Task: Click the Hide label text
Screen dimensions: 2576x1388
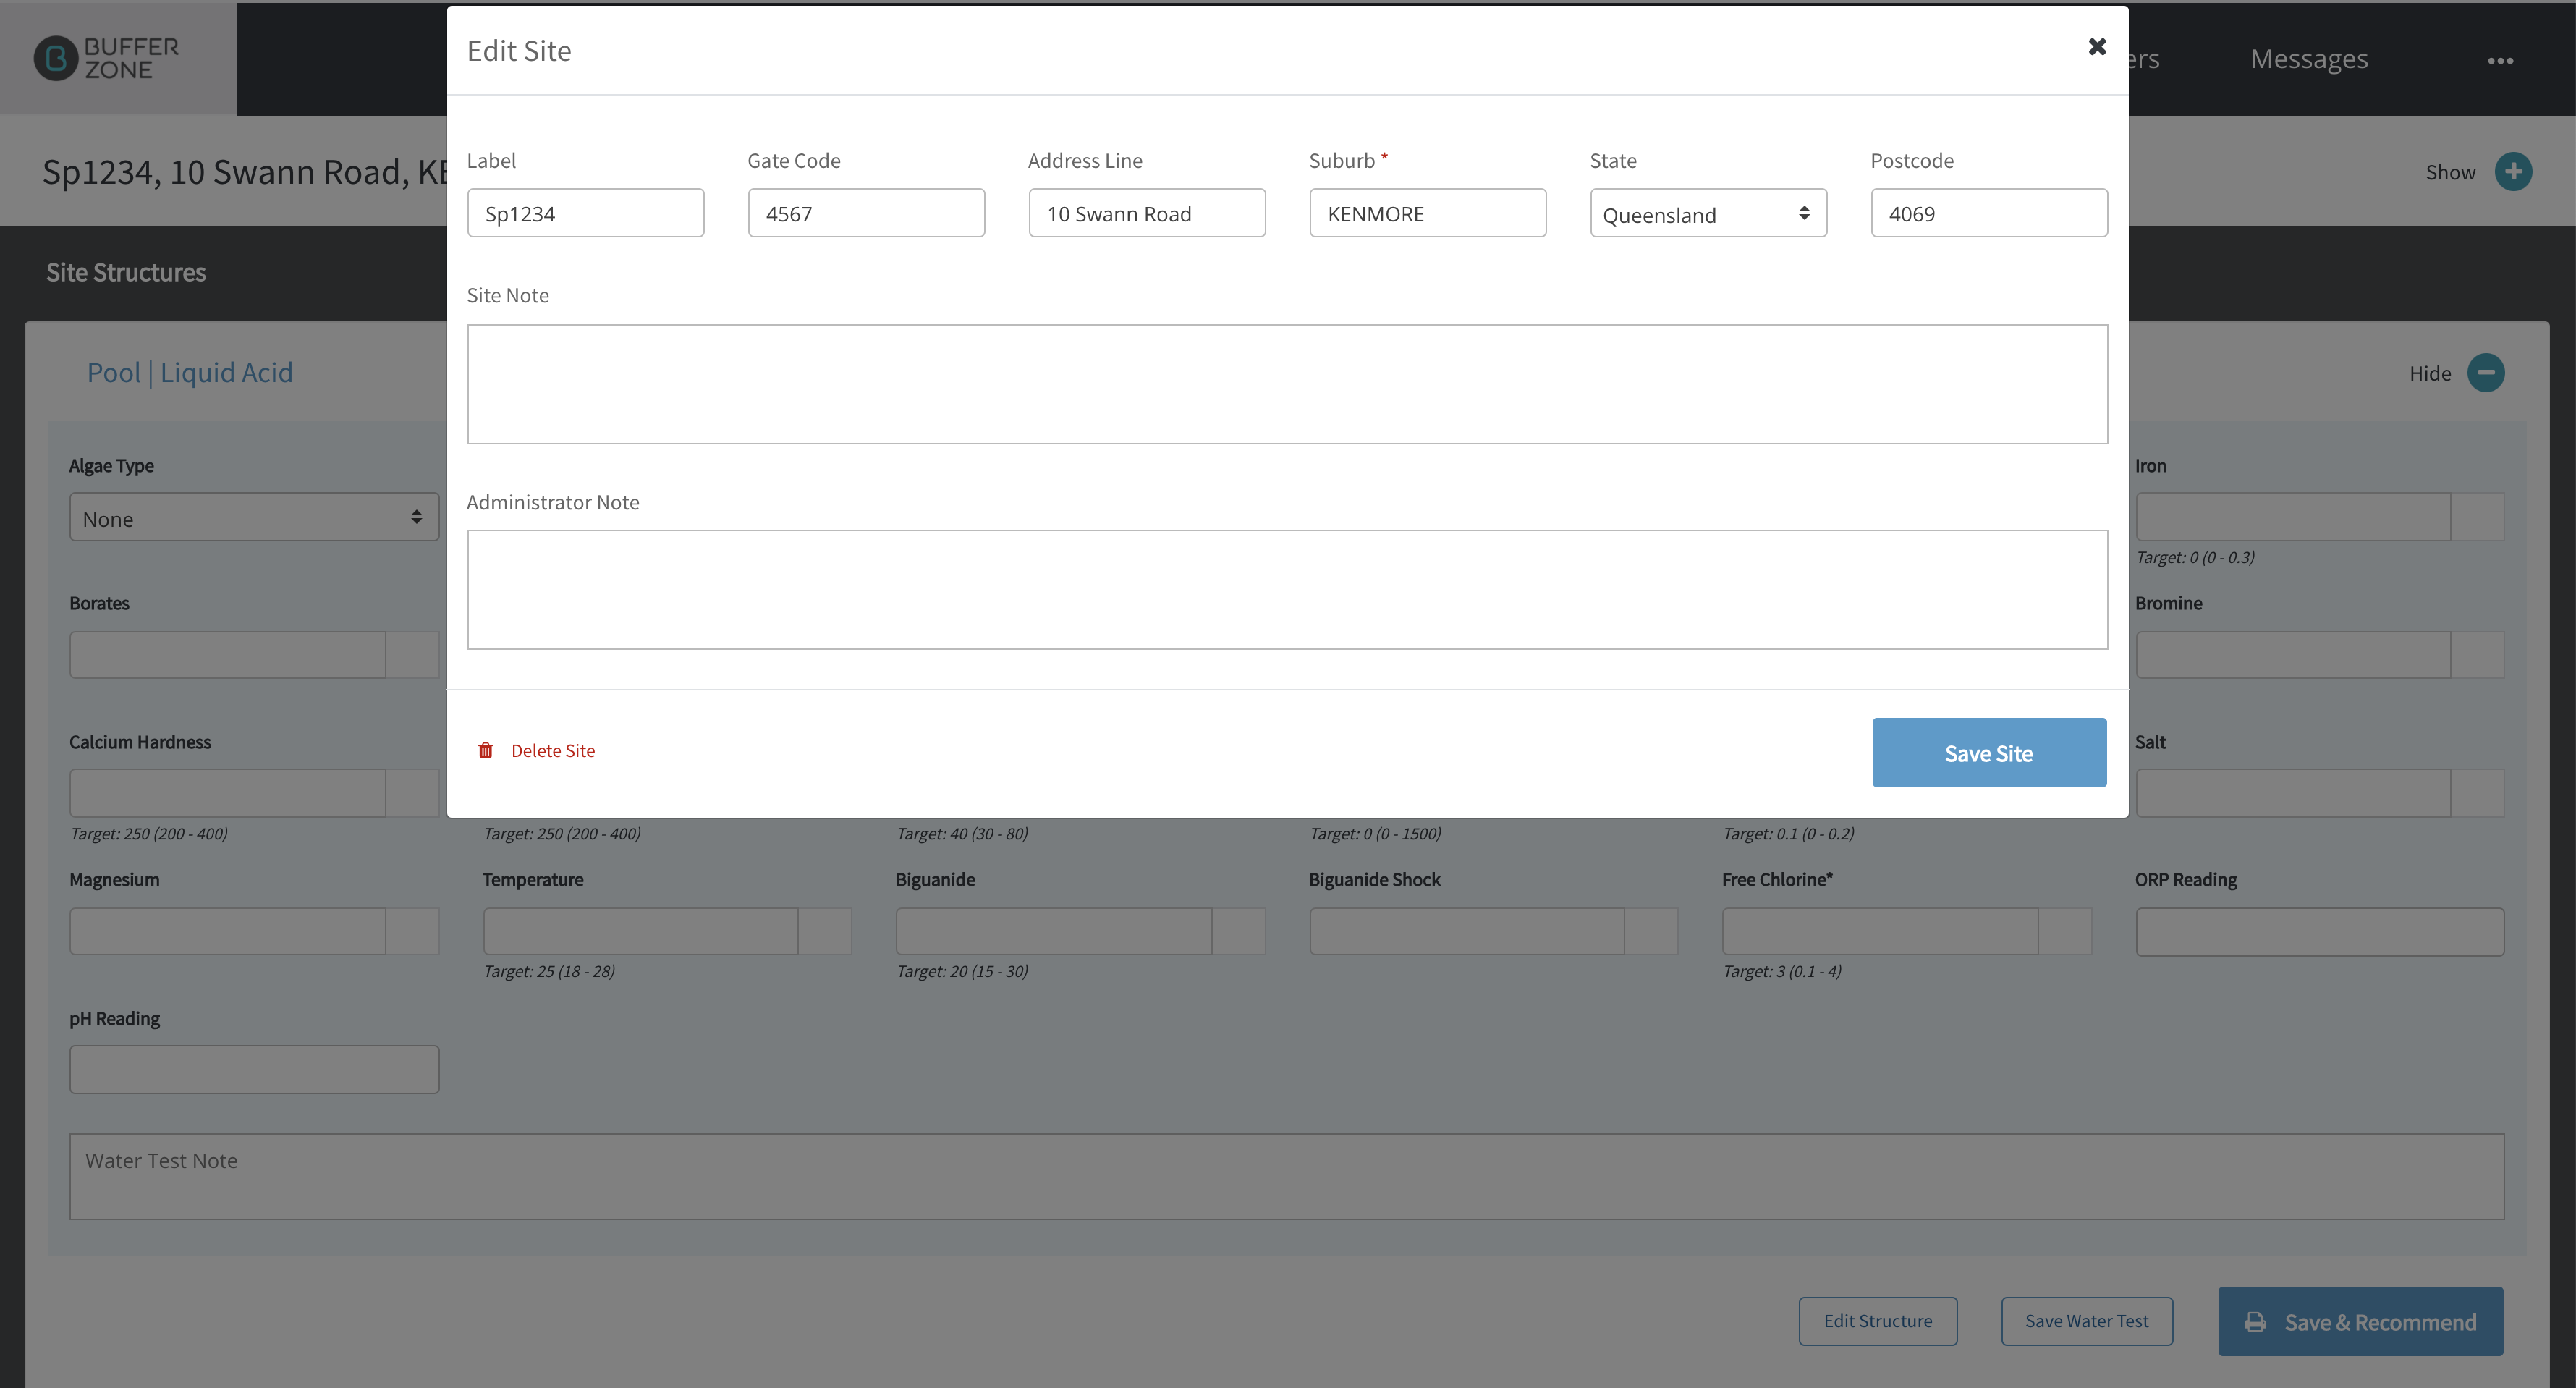Action: pos(2430,373)
